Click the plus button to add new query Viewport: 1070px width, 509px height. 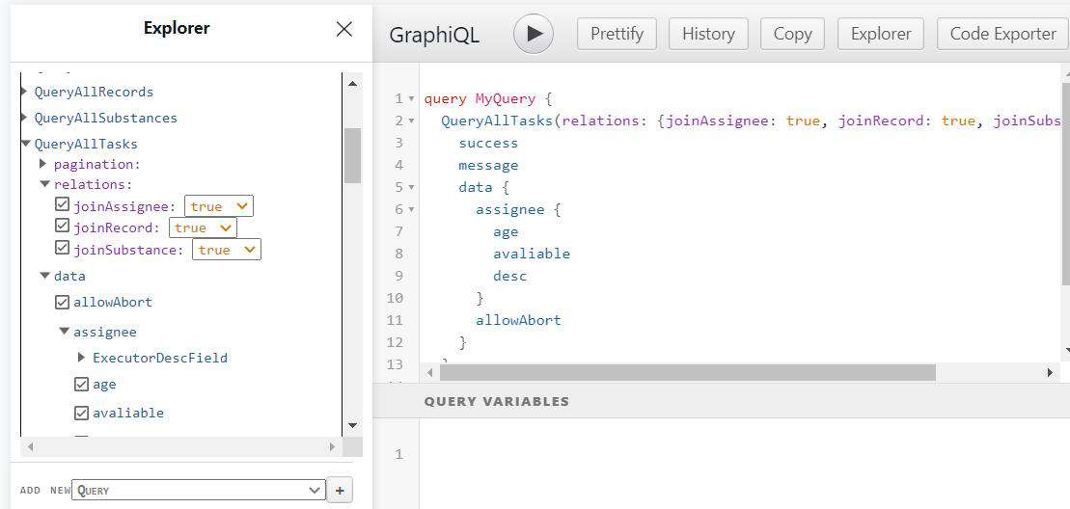pyautogui.click(x=340, y=490)
